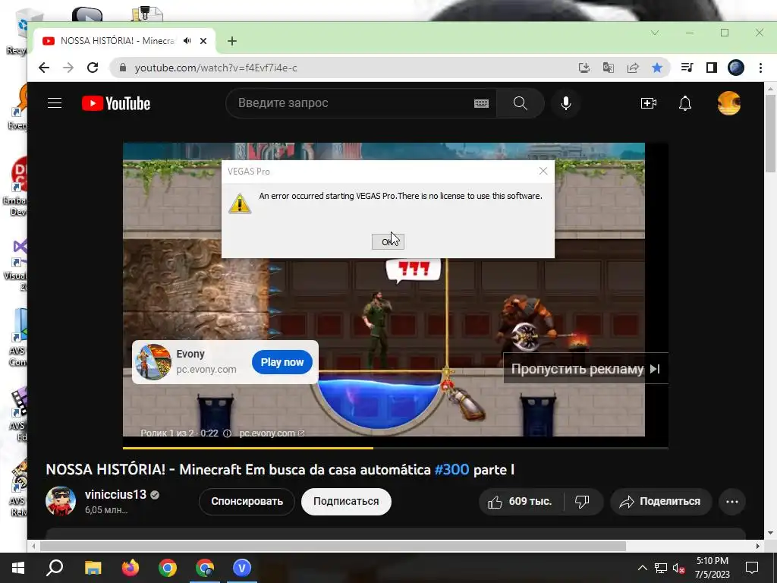Viewport: 777px width, 583px height.
Task: Share this page icon in address bar
Action: click(633, 68)
